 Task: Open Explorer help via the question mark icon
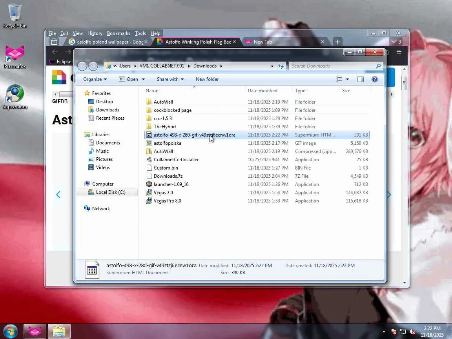pos(374,79)
